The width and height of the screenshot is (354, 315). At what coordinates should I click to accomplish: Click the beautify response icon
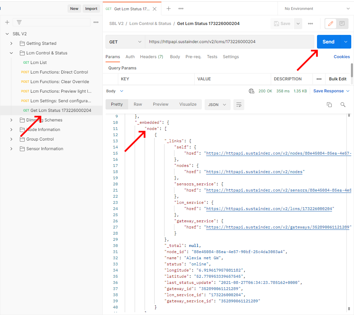click(239, 105)
